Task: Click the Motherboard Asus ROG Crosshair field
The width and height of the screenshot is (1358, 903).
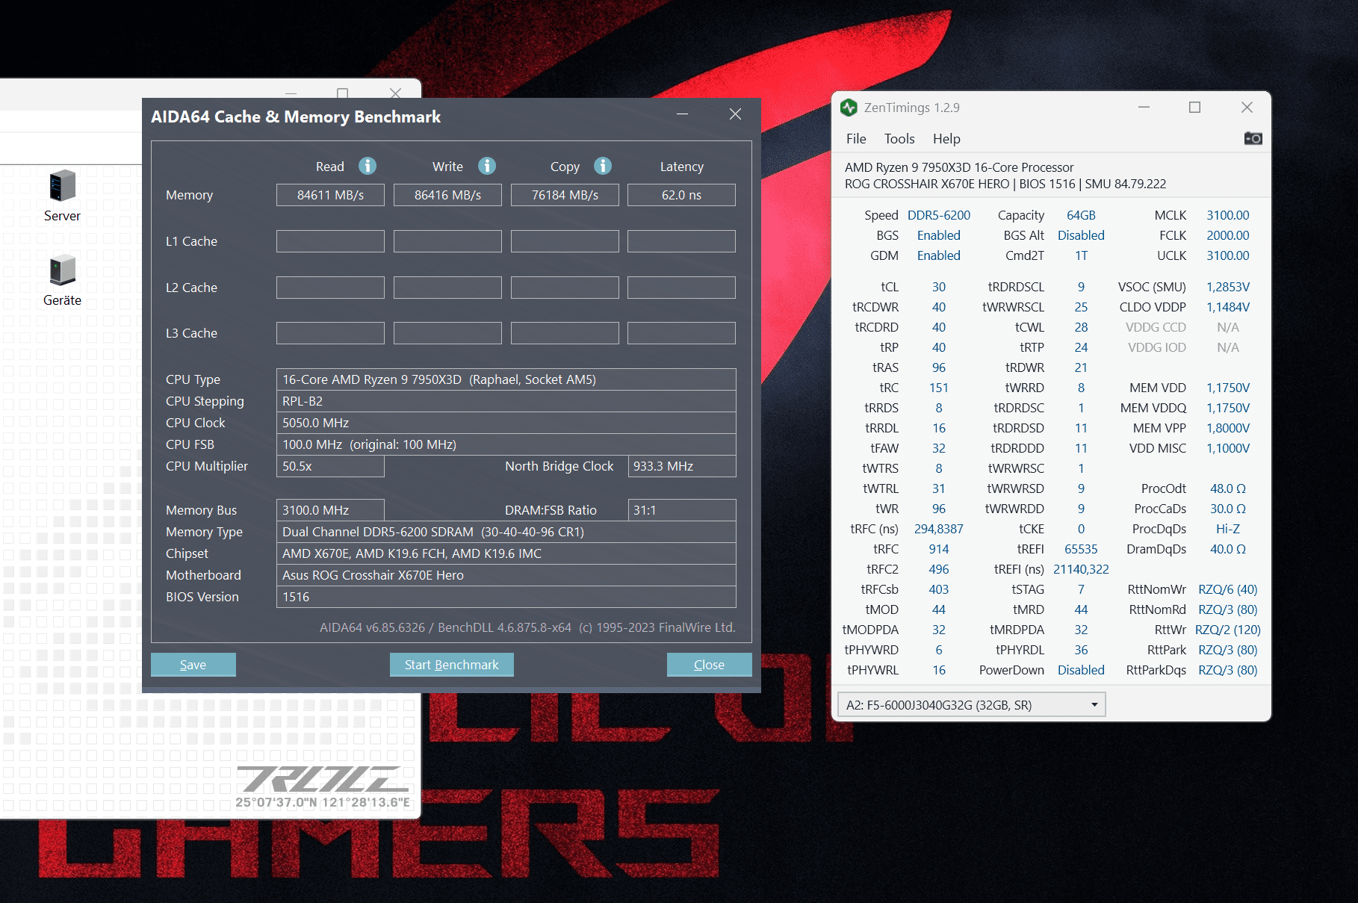Action: tap(506, 575)
